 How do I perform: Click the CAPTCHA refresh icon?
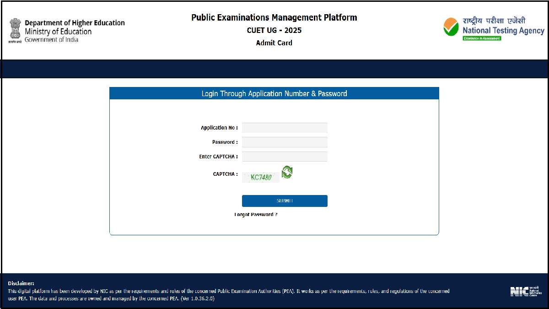[x=287, y=172]
